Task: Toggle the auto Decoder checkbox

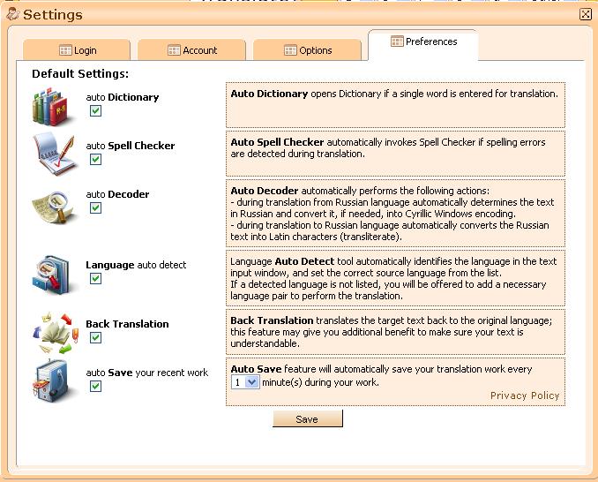Action: 95,208
